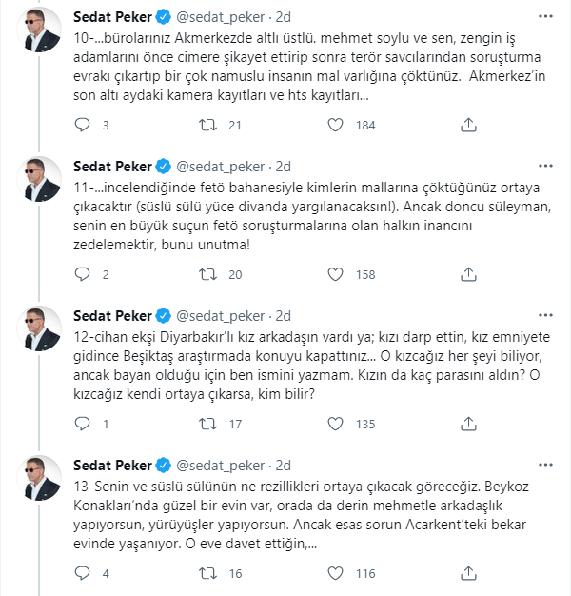Reply to tweet 11 about fetö
The width and height of the screenshot is (571, 596).
pos(82,274)
